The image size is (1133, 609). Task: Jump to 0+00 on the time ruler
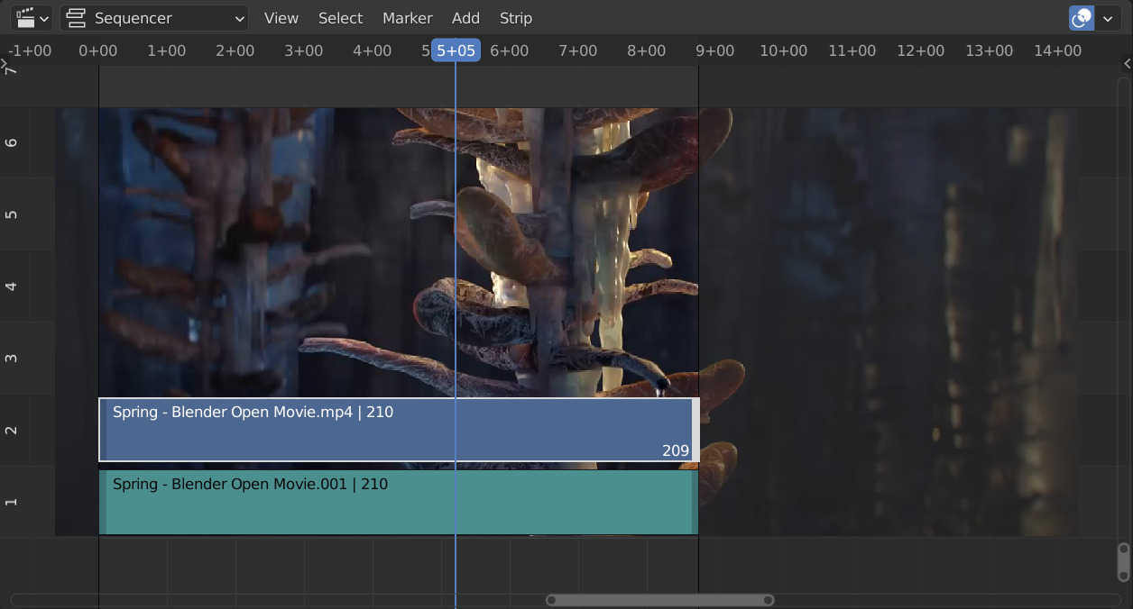(x=98, y=50)
